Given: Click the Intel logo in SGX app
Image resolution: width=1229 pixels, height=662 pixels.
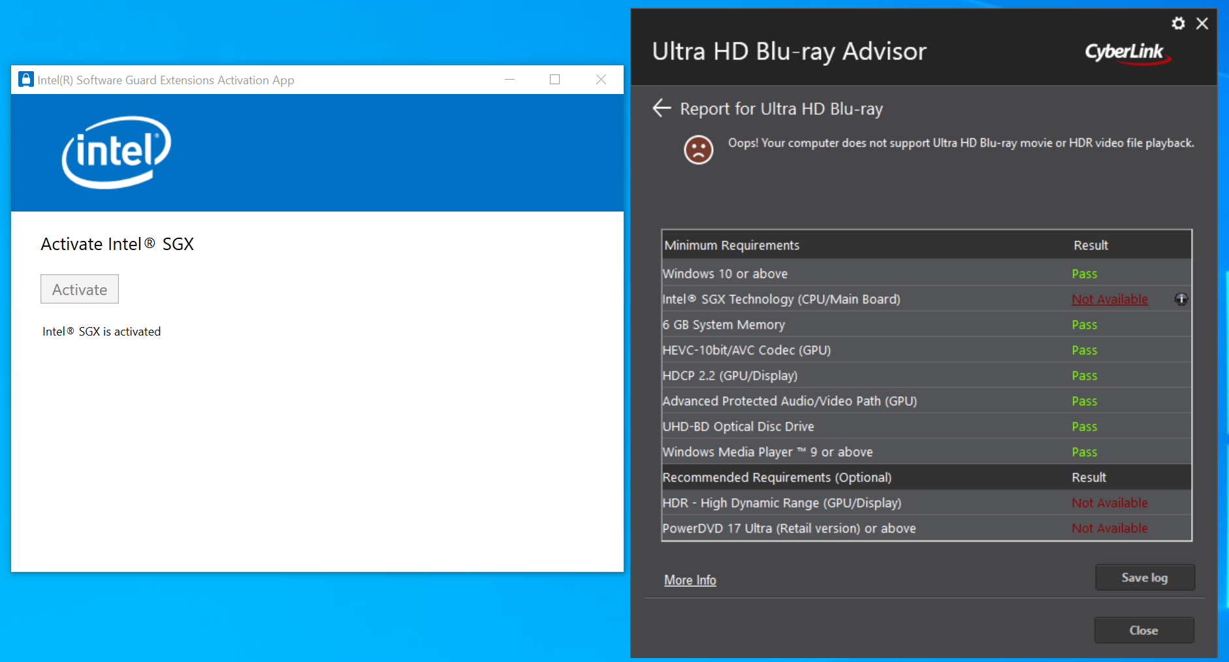Looking at the screenshot, I should pos(116,152).
